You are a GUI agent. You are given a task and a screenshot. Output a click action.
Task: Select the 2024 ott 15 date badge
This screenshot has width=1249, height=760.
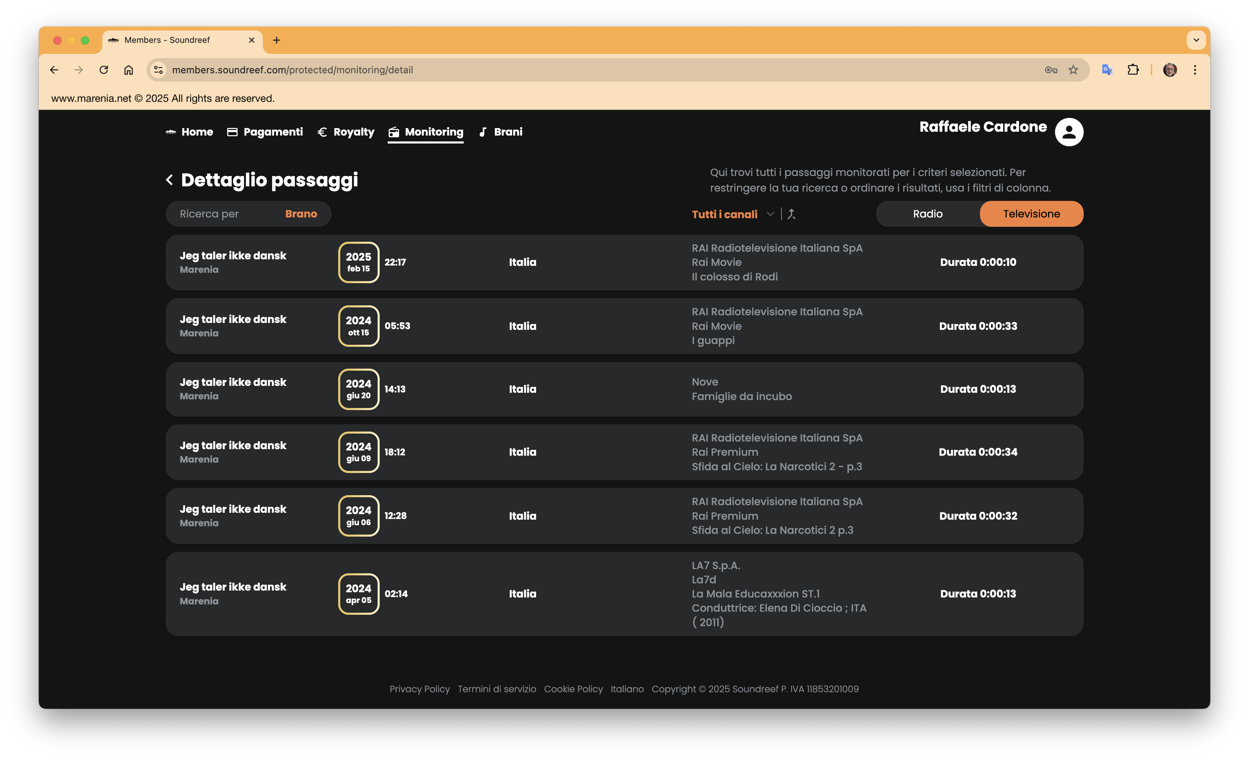(x=359, y=326)
